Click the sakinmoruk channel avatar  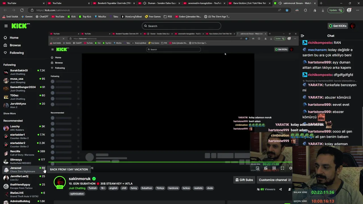click(x=60, y=182)
